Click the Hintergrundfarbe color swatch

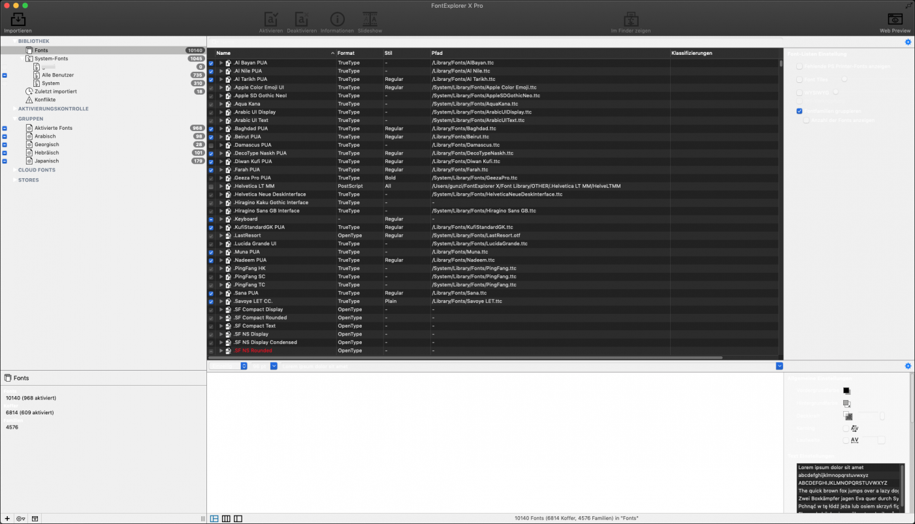point(846,404)
